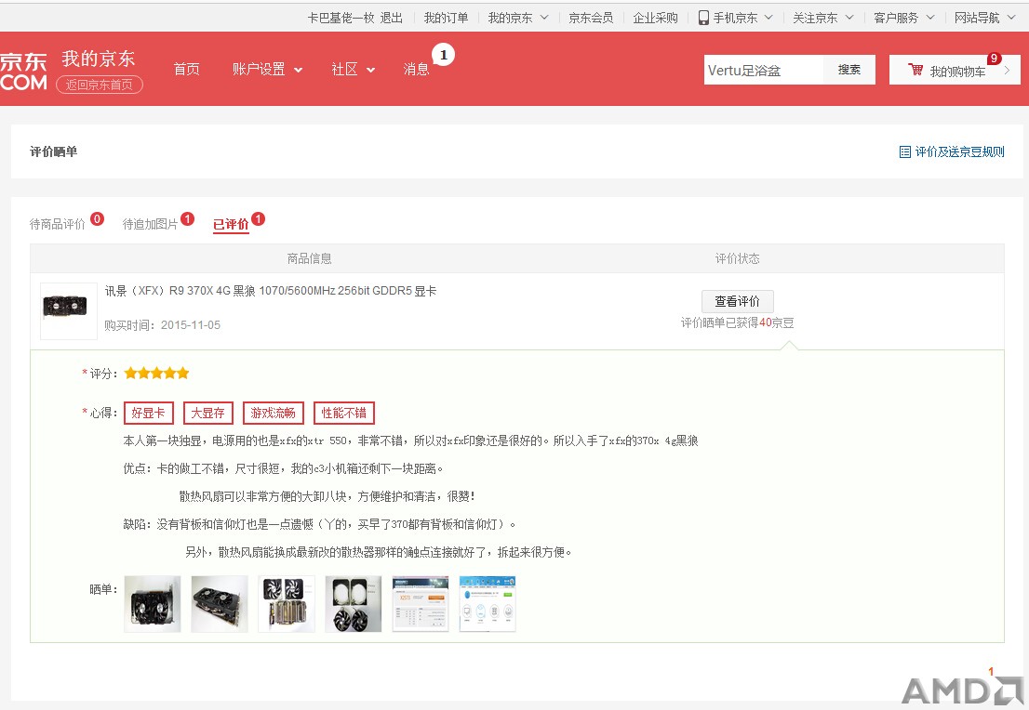Viewport: 1029px width, 710px height.
Task: Click the mobile phone icon for 手机京东
Action: click(703, 18)
